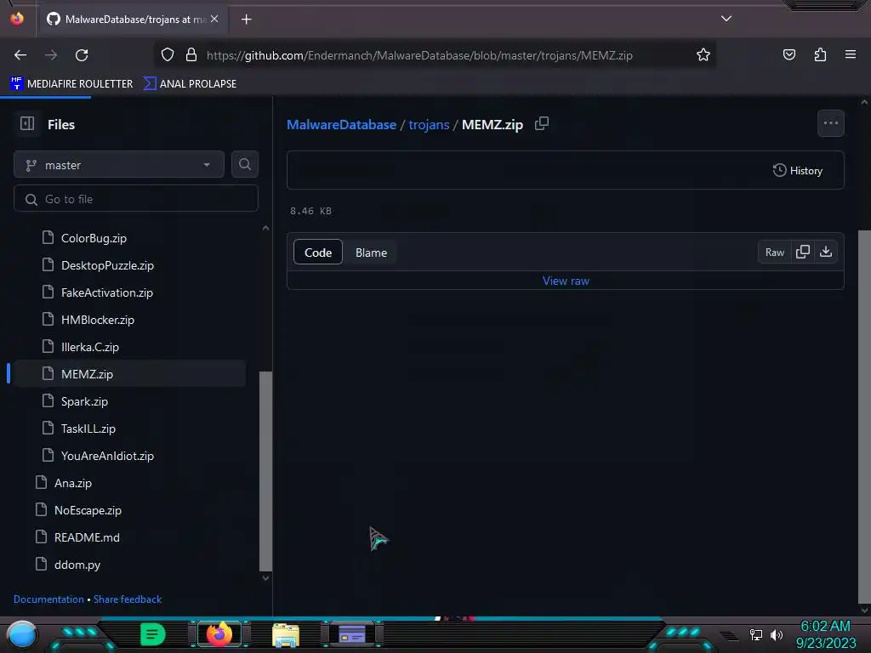
Task: Click the page's vertical scrollbar thumb
Action: pos(864,417)
